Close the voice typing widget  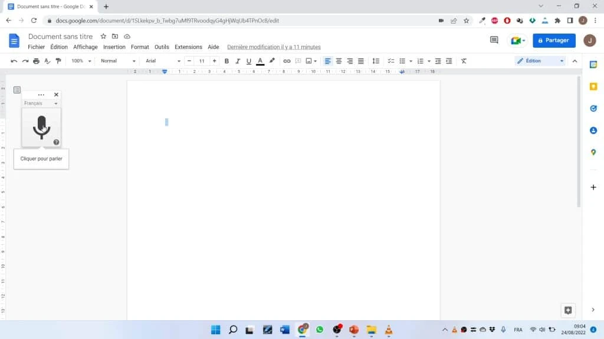[56, 95]
